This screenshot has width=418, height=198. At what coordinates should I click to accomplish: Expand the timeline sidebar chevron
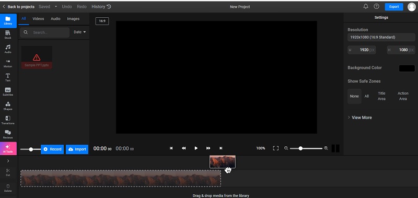point(8,161)
